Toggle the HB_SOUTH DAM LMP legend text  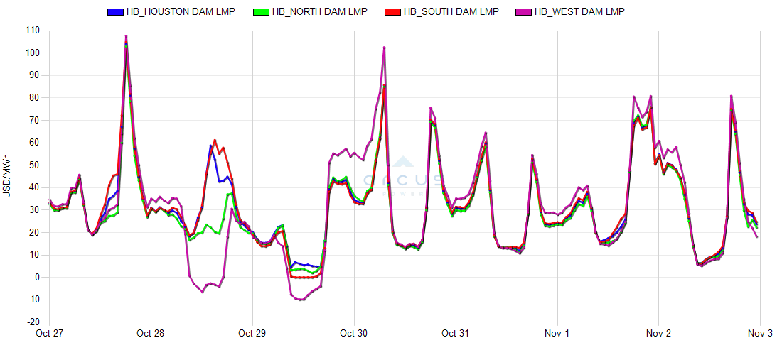[451, 11]
